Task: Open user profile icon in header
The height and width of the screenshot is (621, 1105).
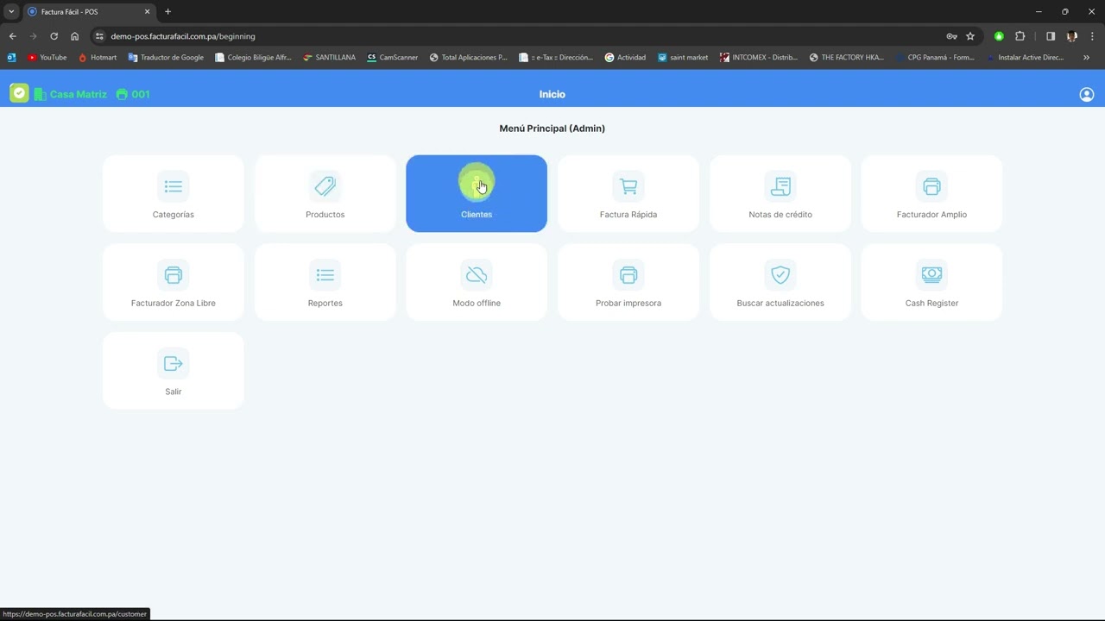Action: (1087, 94)
